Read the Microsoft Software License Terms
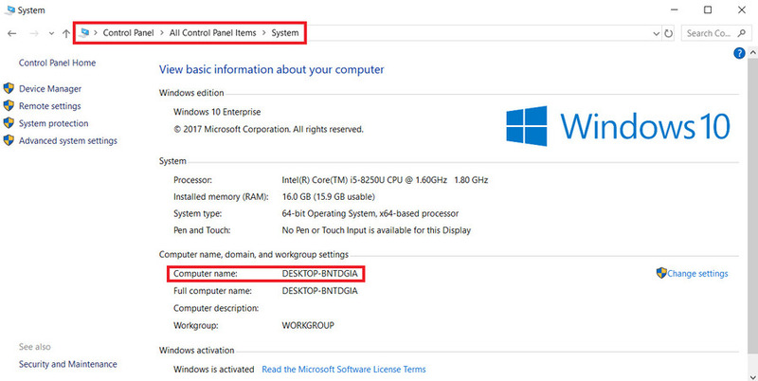Viewport: 758px width, 381px height. 343,369
